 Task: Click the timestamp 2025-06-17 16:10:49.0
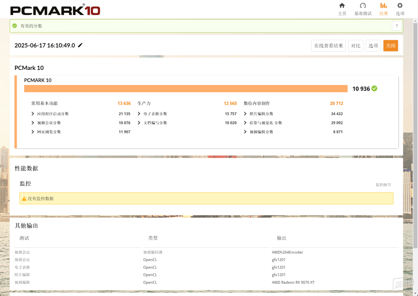pyautogui.click(x=45, y=45)
